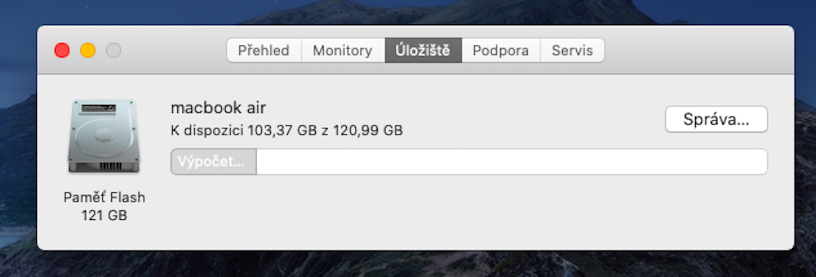Select the Úložiště tab
Image resolution: width=816 pixels, height=277 pixels.
tap(423, 50)
